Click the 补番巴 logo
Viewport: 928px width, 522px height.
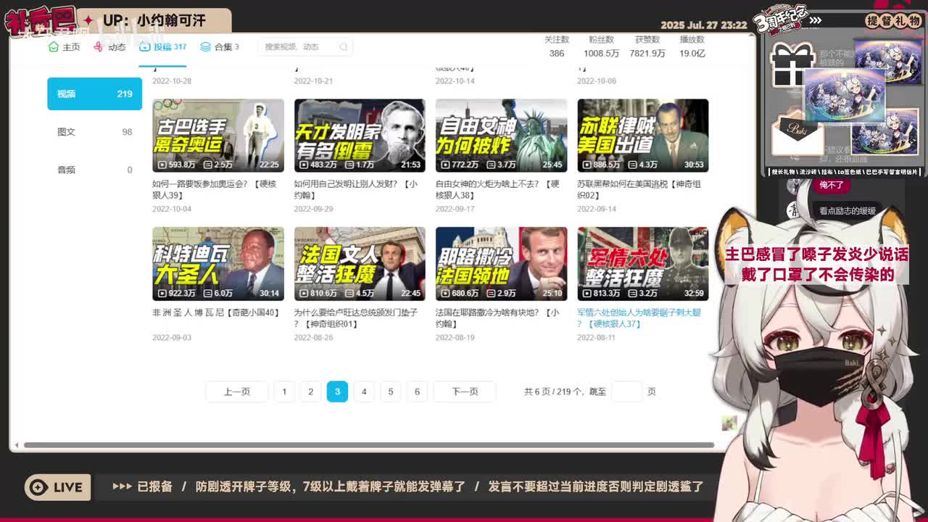click(x=40, y=21)
